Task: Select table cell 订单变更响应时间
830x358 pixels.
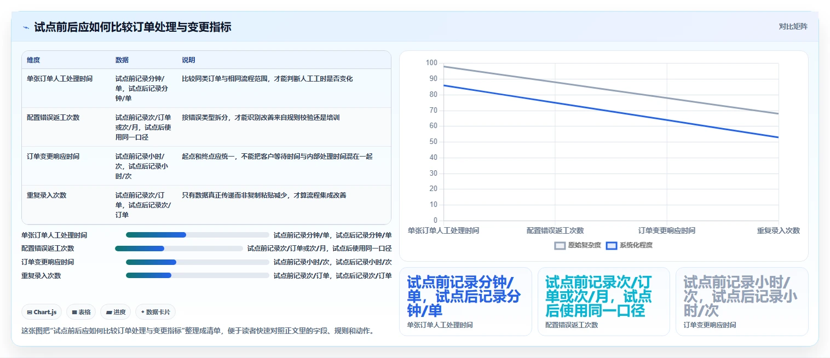Action: (x=53, y=157)
